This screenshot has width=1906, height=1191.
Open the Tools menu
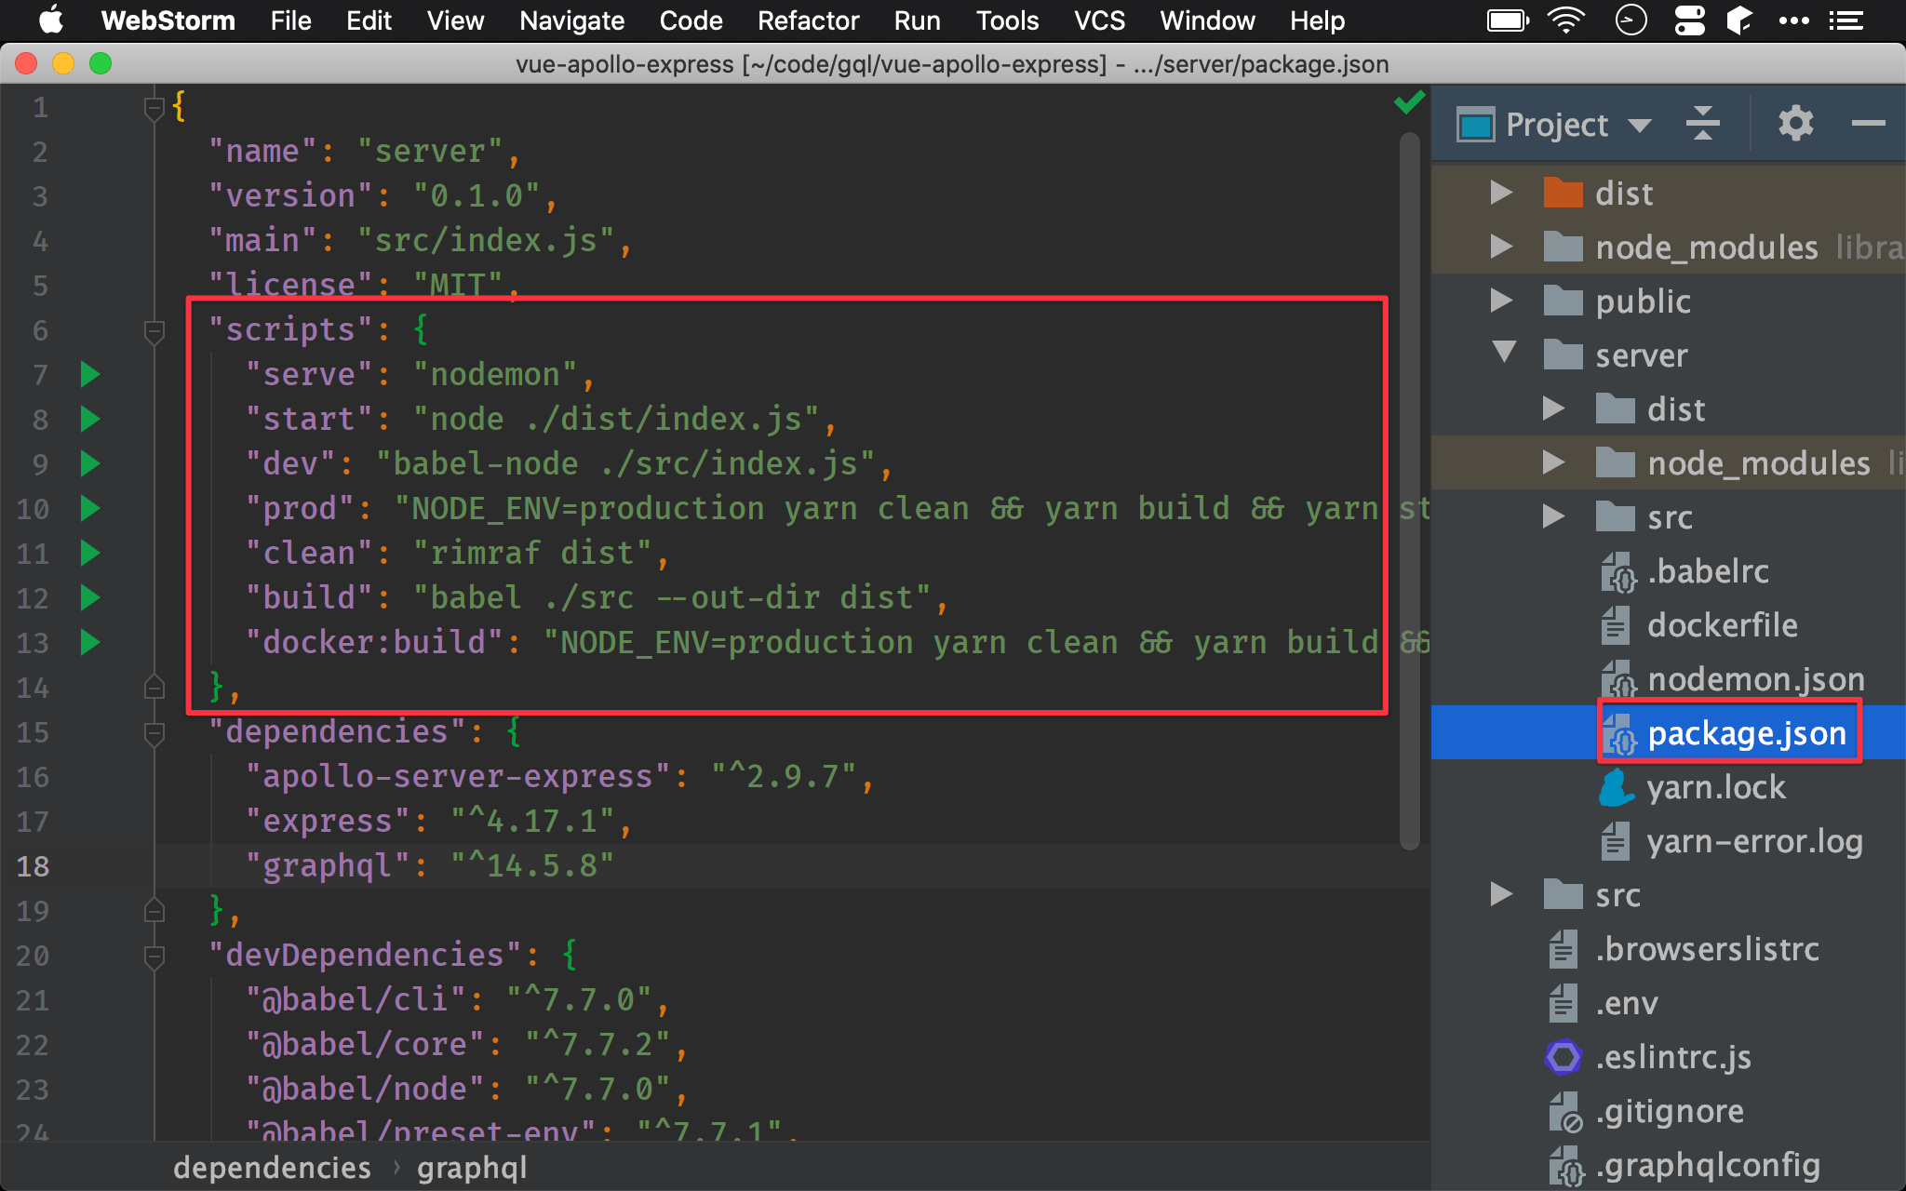(1007, 20)
